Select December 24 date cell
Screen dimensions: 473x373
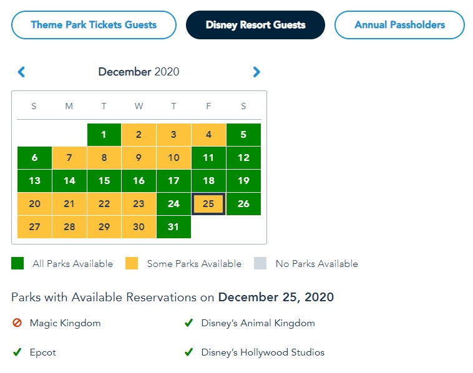pos(173,204)
